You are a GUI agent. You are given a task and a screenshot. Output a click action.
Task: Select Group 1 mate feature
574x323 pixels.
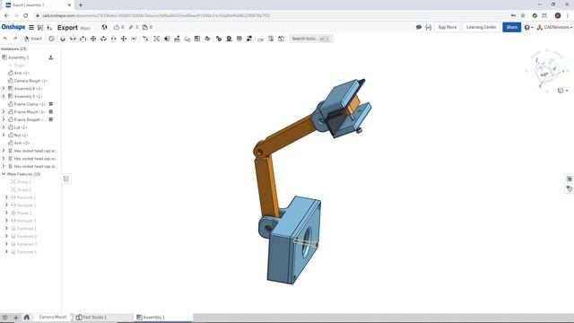click(x=24, y=181)
